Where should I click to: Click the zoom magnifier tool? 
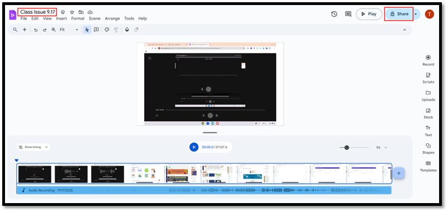[53, 29]
